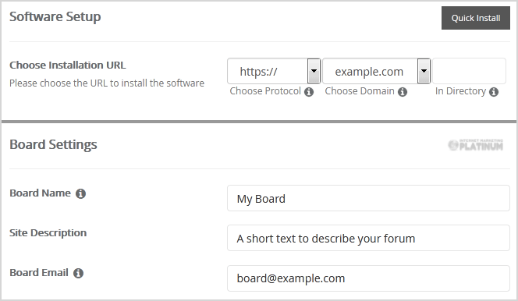Click the Choose Installation URL label
Screen dimensions: 518x301
(68, 65)
